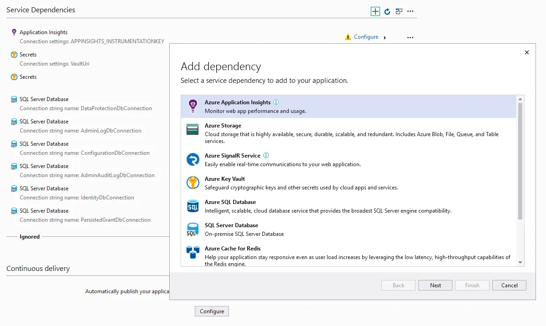Open Application Insights row ellipsis menu
Screen dimensions: 546x326
410,37
